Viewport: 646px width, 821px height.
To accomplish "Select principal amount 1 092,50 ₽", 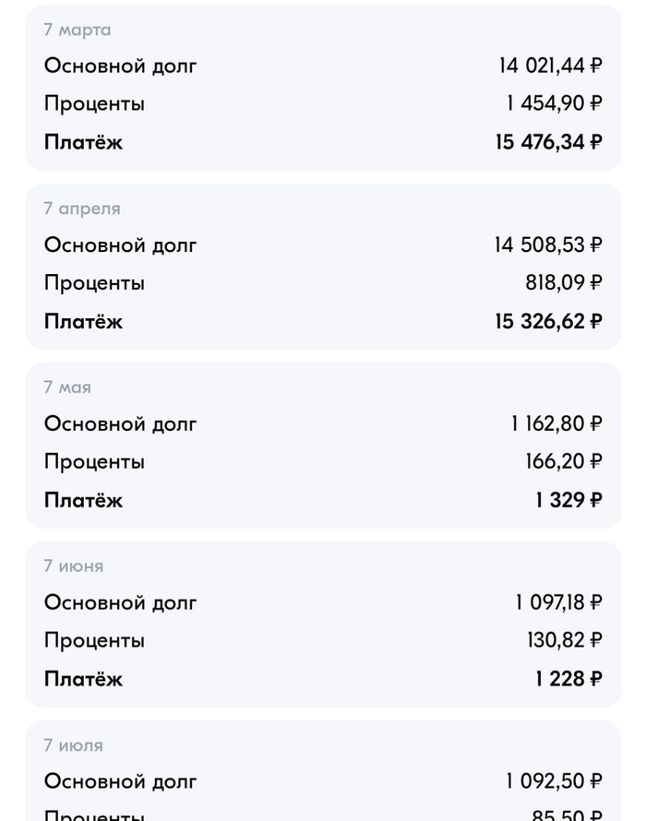I will point(554,781).
